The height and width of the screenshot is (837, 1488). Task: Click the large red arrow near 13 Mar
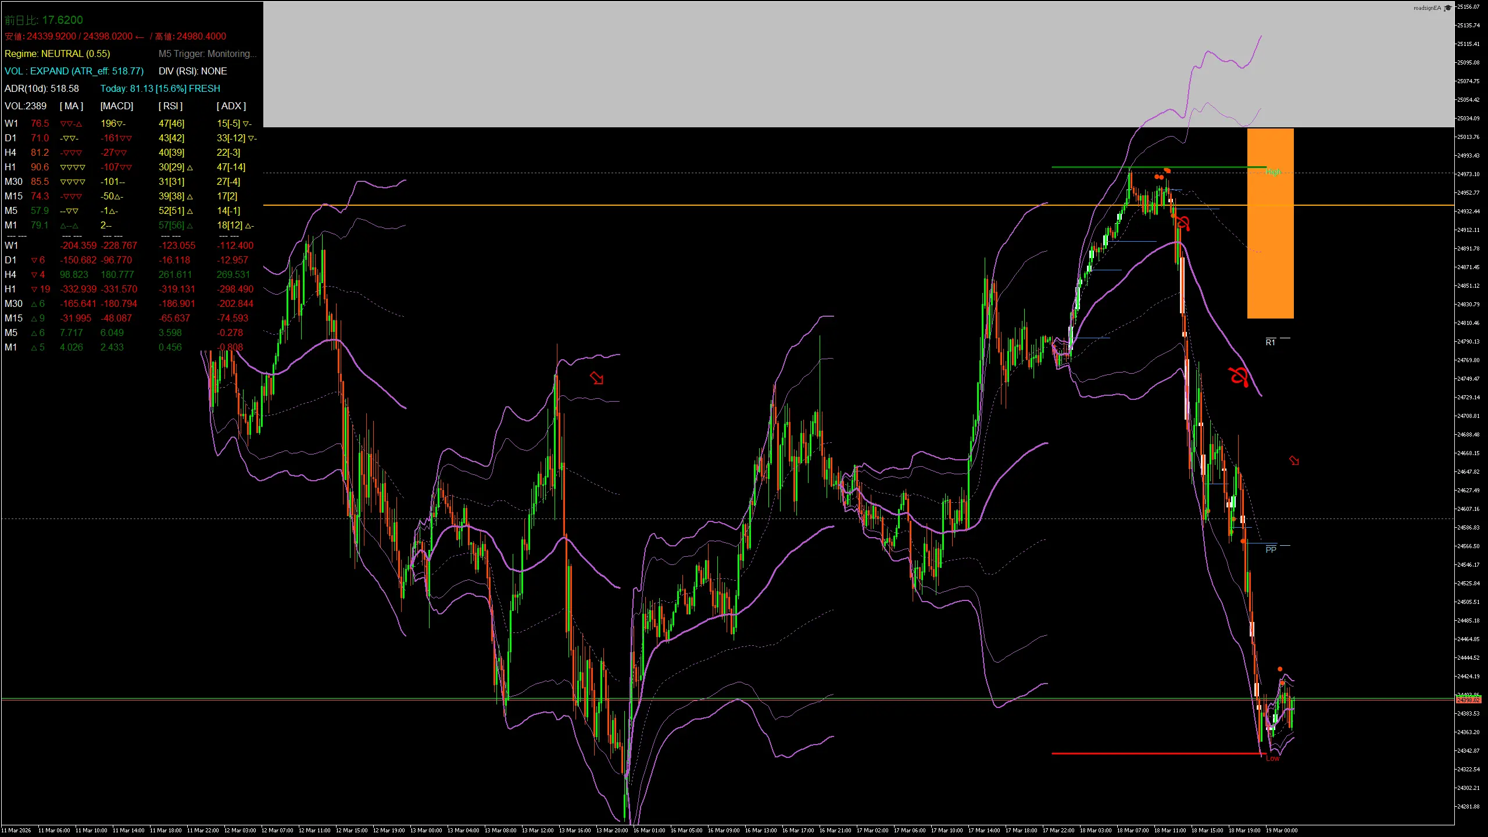pos(596,378)
